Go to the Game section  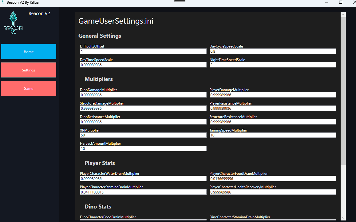coord(29,88)
